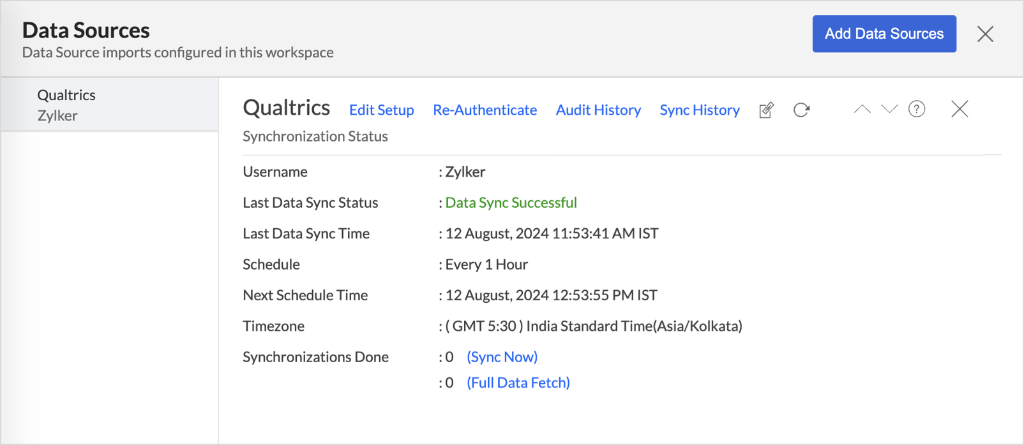
Task: Click the next schedule time '12:53:55 PM IST'
Action: 605,295
